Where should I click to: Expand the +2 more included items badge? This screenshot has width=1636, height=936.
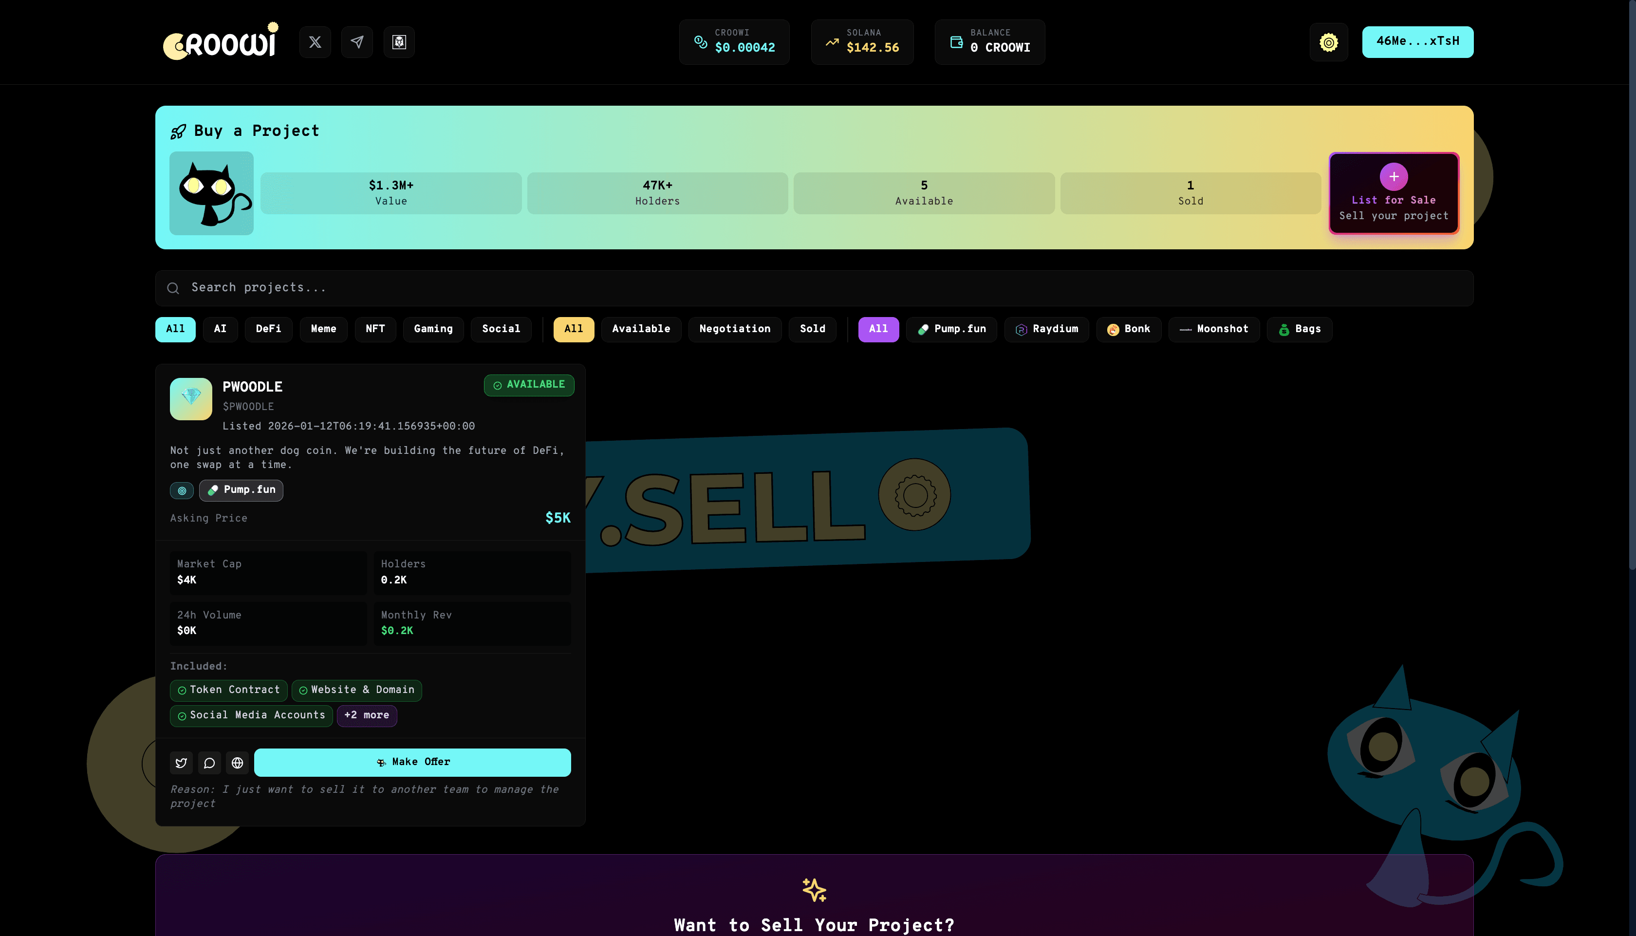[367, 715]
